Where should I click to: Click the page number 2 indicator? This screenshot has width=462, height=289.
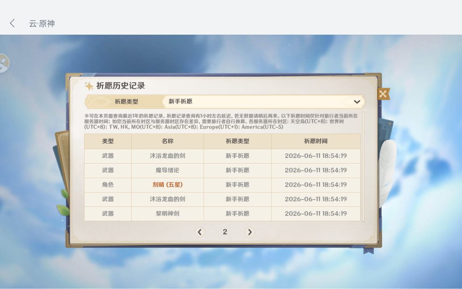[x=225, y=232]
